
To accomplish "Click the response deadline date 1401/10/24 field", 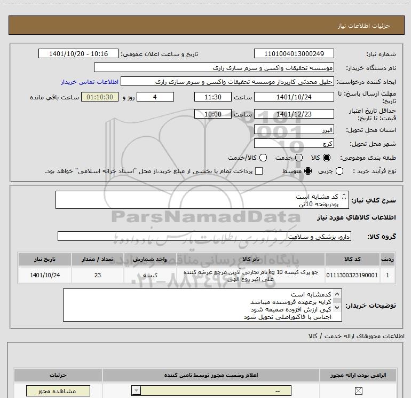I will pyautogui.click(x=294, y=97).
